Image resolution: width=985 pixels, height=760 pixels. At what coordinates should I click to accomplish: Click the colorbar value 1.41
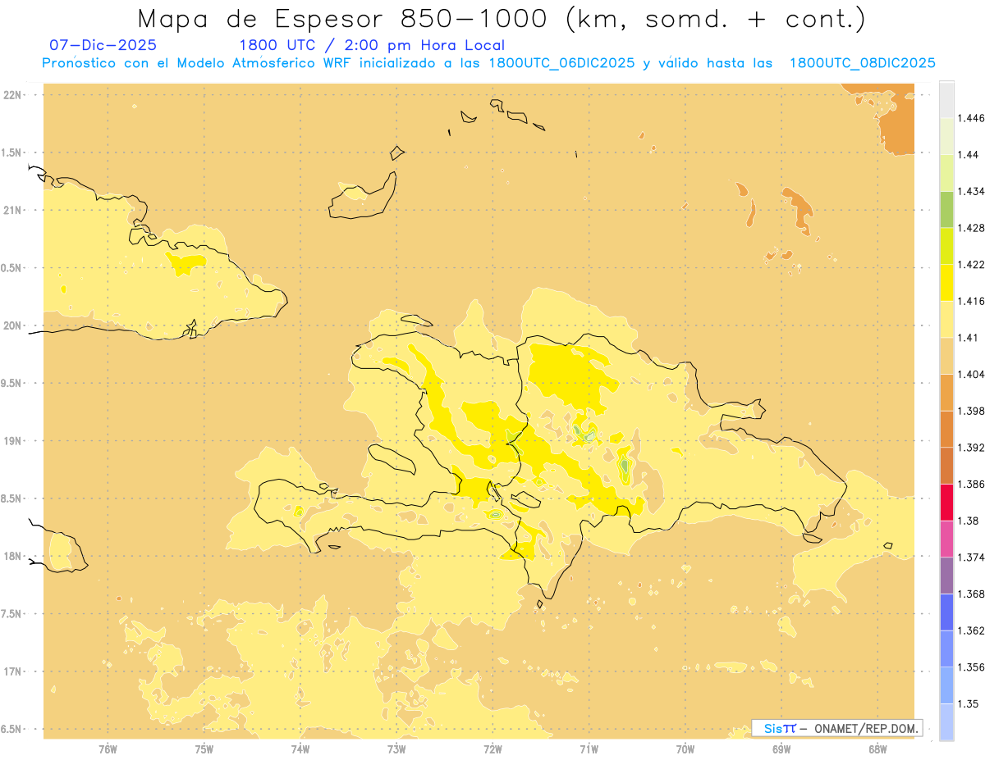[968, 337]
